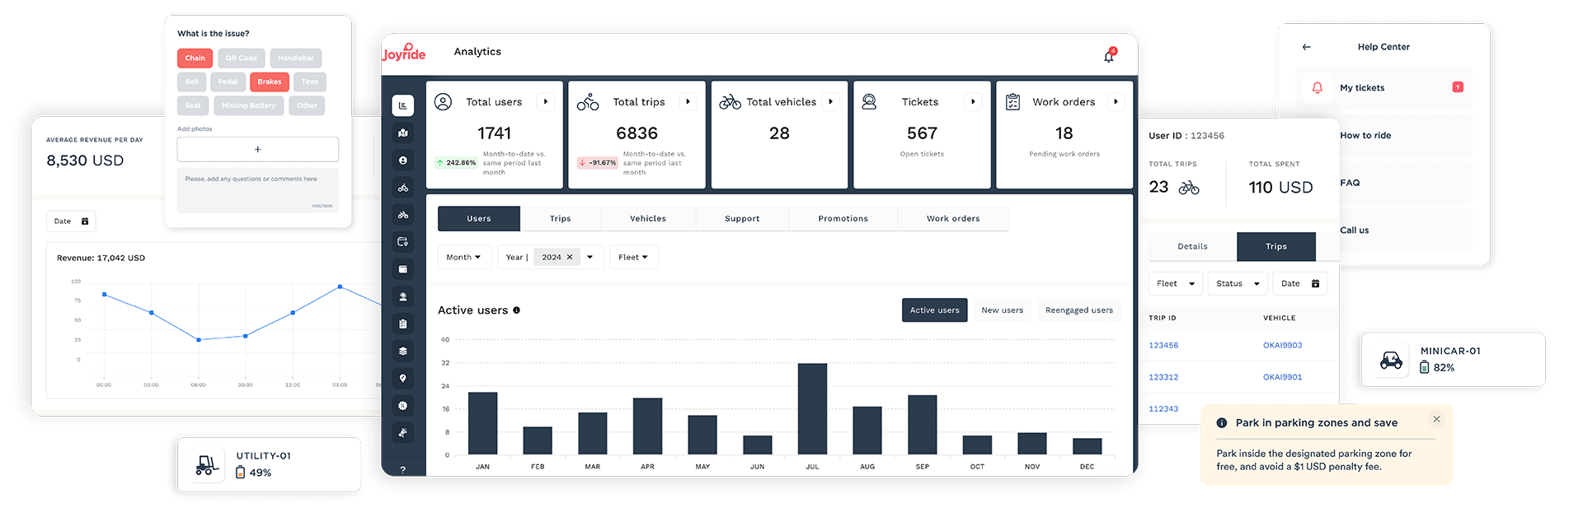This screenshot has width=1583, height=508.
Task: Click the MINICAR-01 vehicle icon
Action: coord(1392,360)
